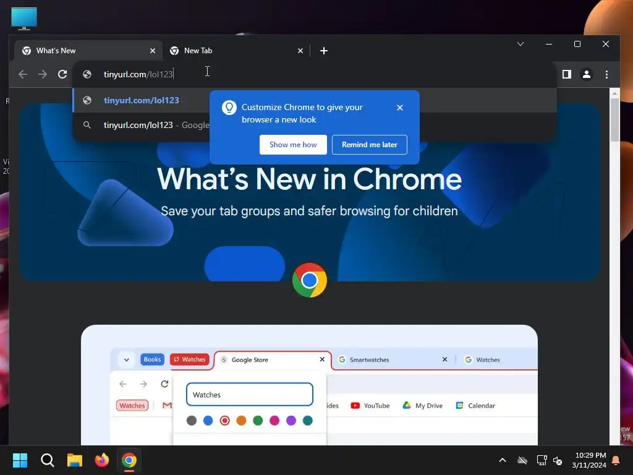Image resolution: width=633 pixels, height=475 pixels.
Task: Open the profile avatar icon
Action: (x=586, y=74)
